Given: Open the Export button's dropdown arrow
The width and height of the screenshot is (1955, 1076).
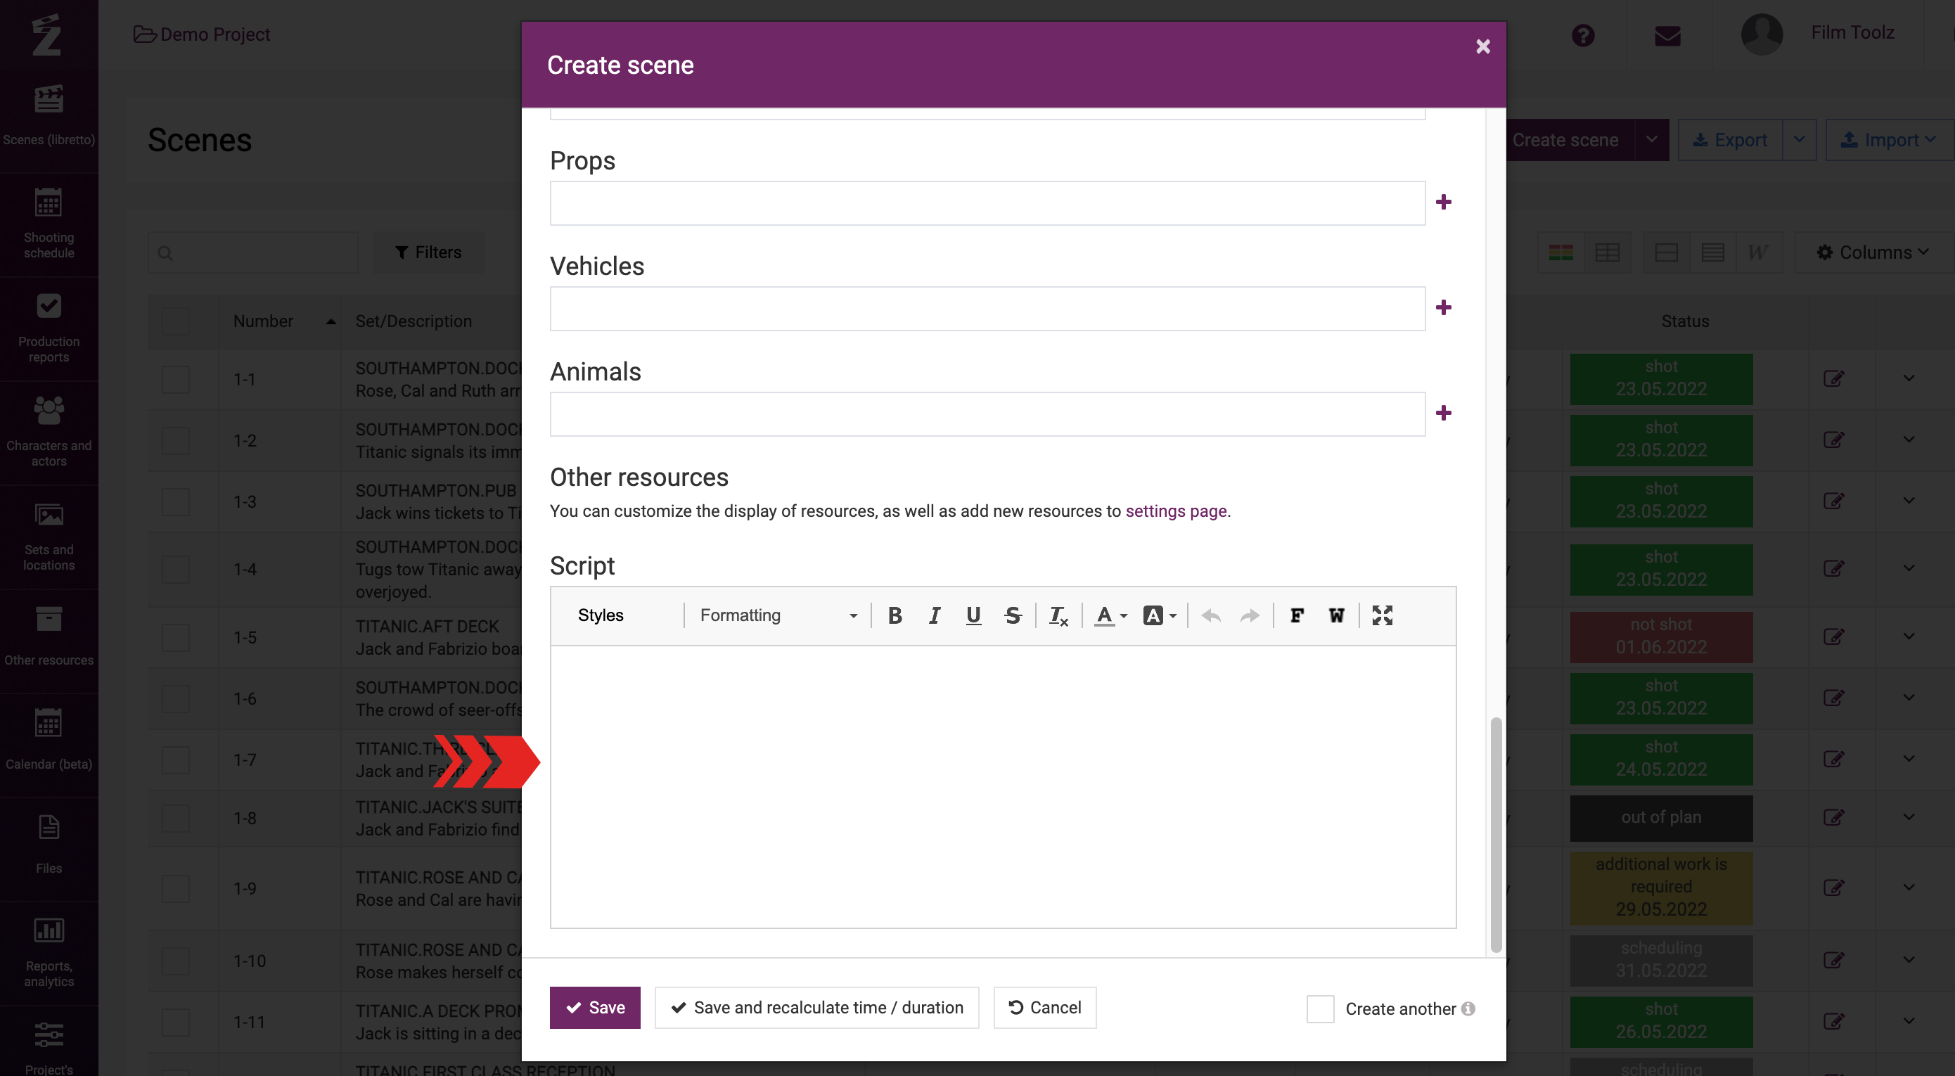Looking at the screenshot, I should pyautogui.click(x=1799, y=140).
